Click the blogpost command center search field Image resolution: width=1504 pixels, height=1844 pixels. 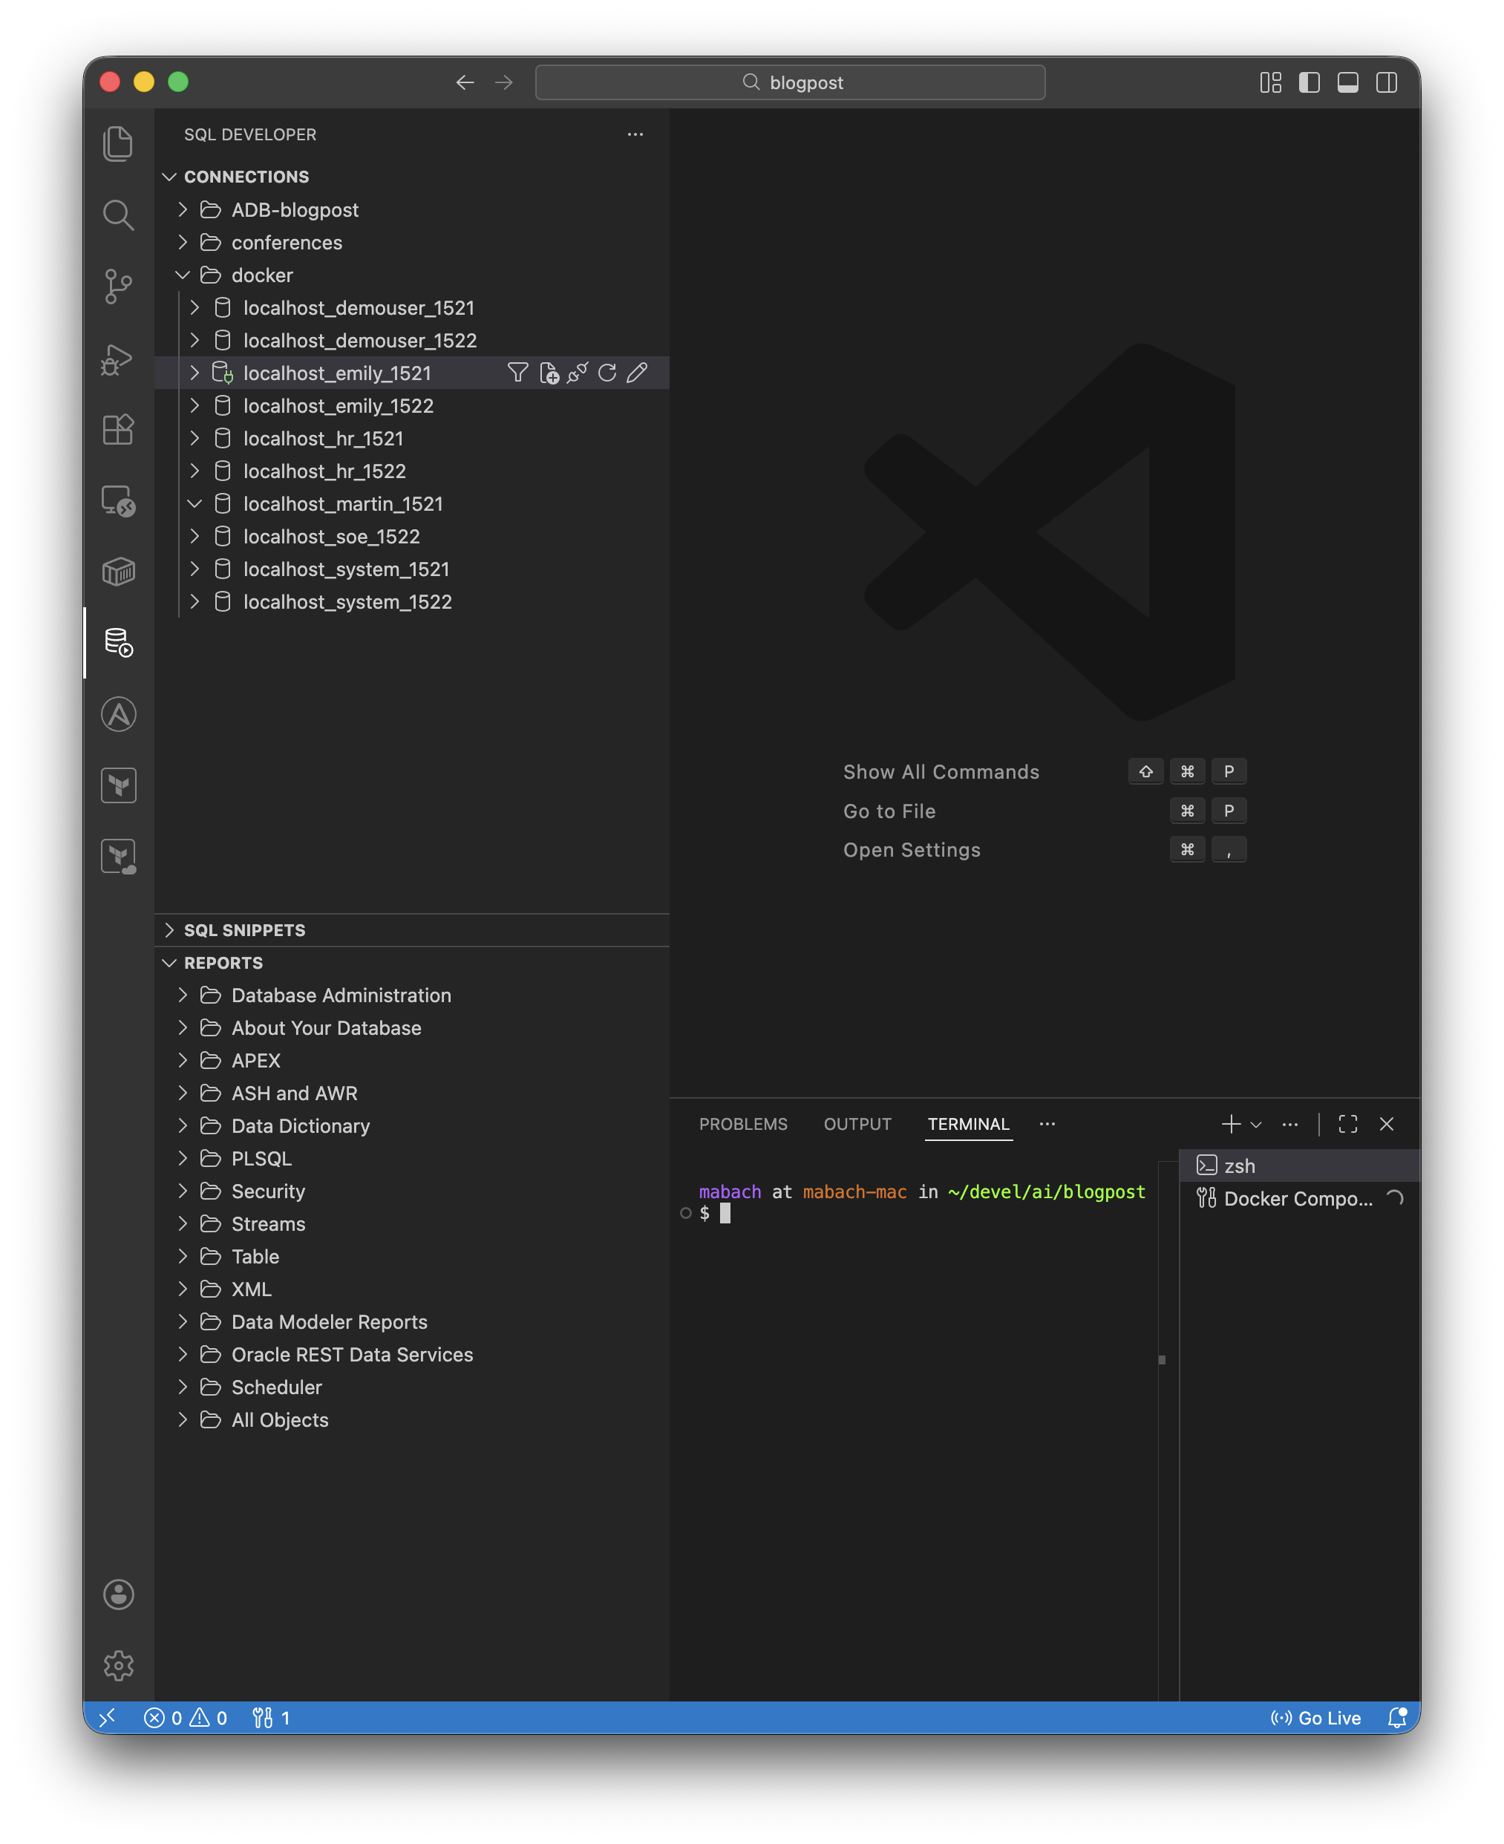[x=790, y=82]
